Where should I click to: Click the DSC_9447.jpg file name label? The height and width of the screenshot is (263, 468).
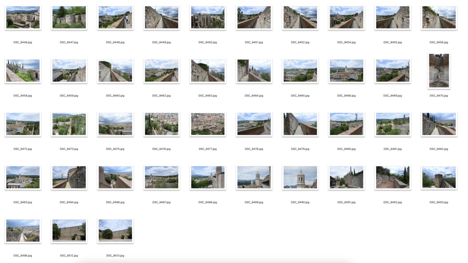(x=69, y=42)
